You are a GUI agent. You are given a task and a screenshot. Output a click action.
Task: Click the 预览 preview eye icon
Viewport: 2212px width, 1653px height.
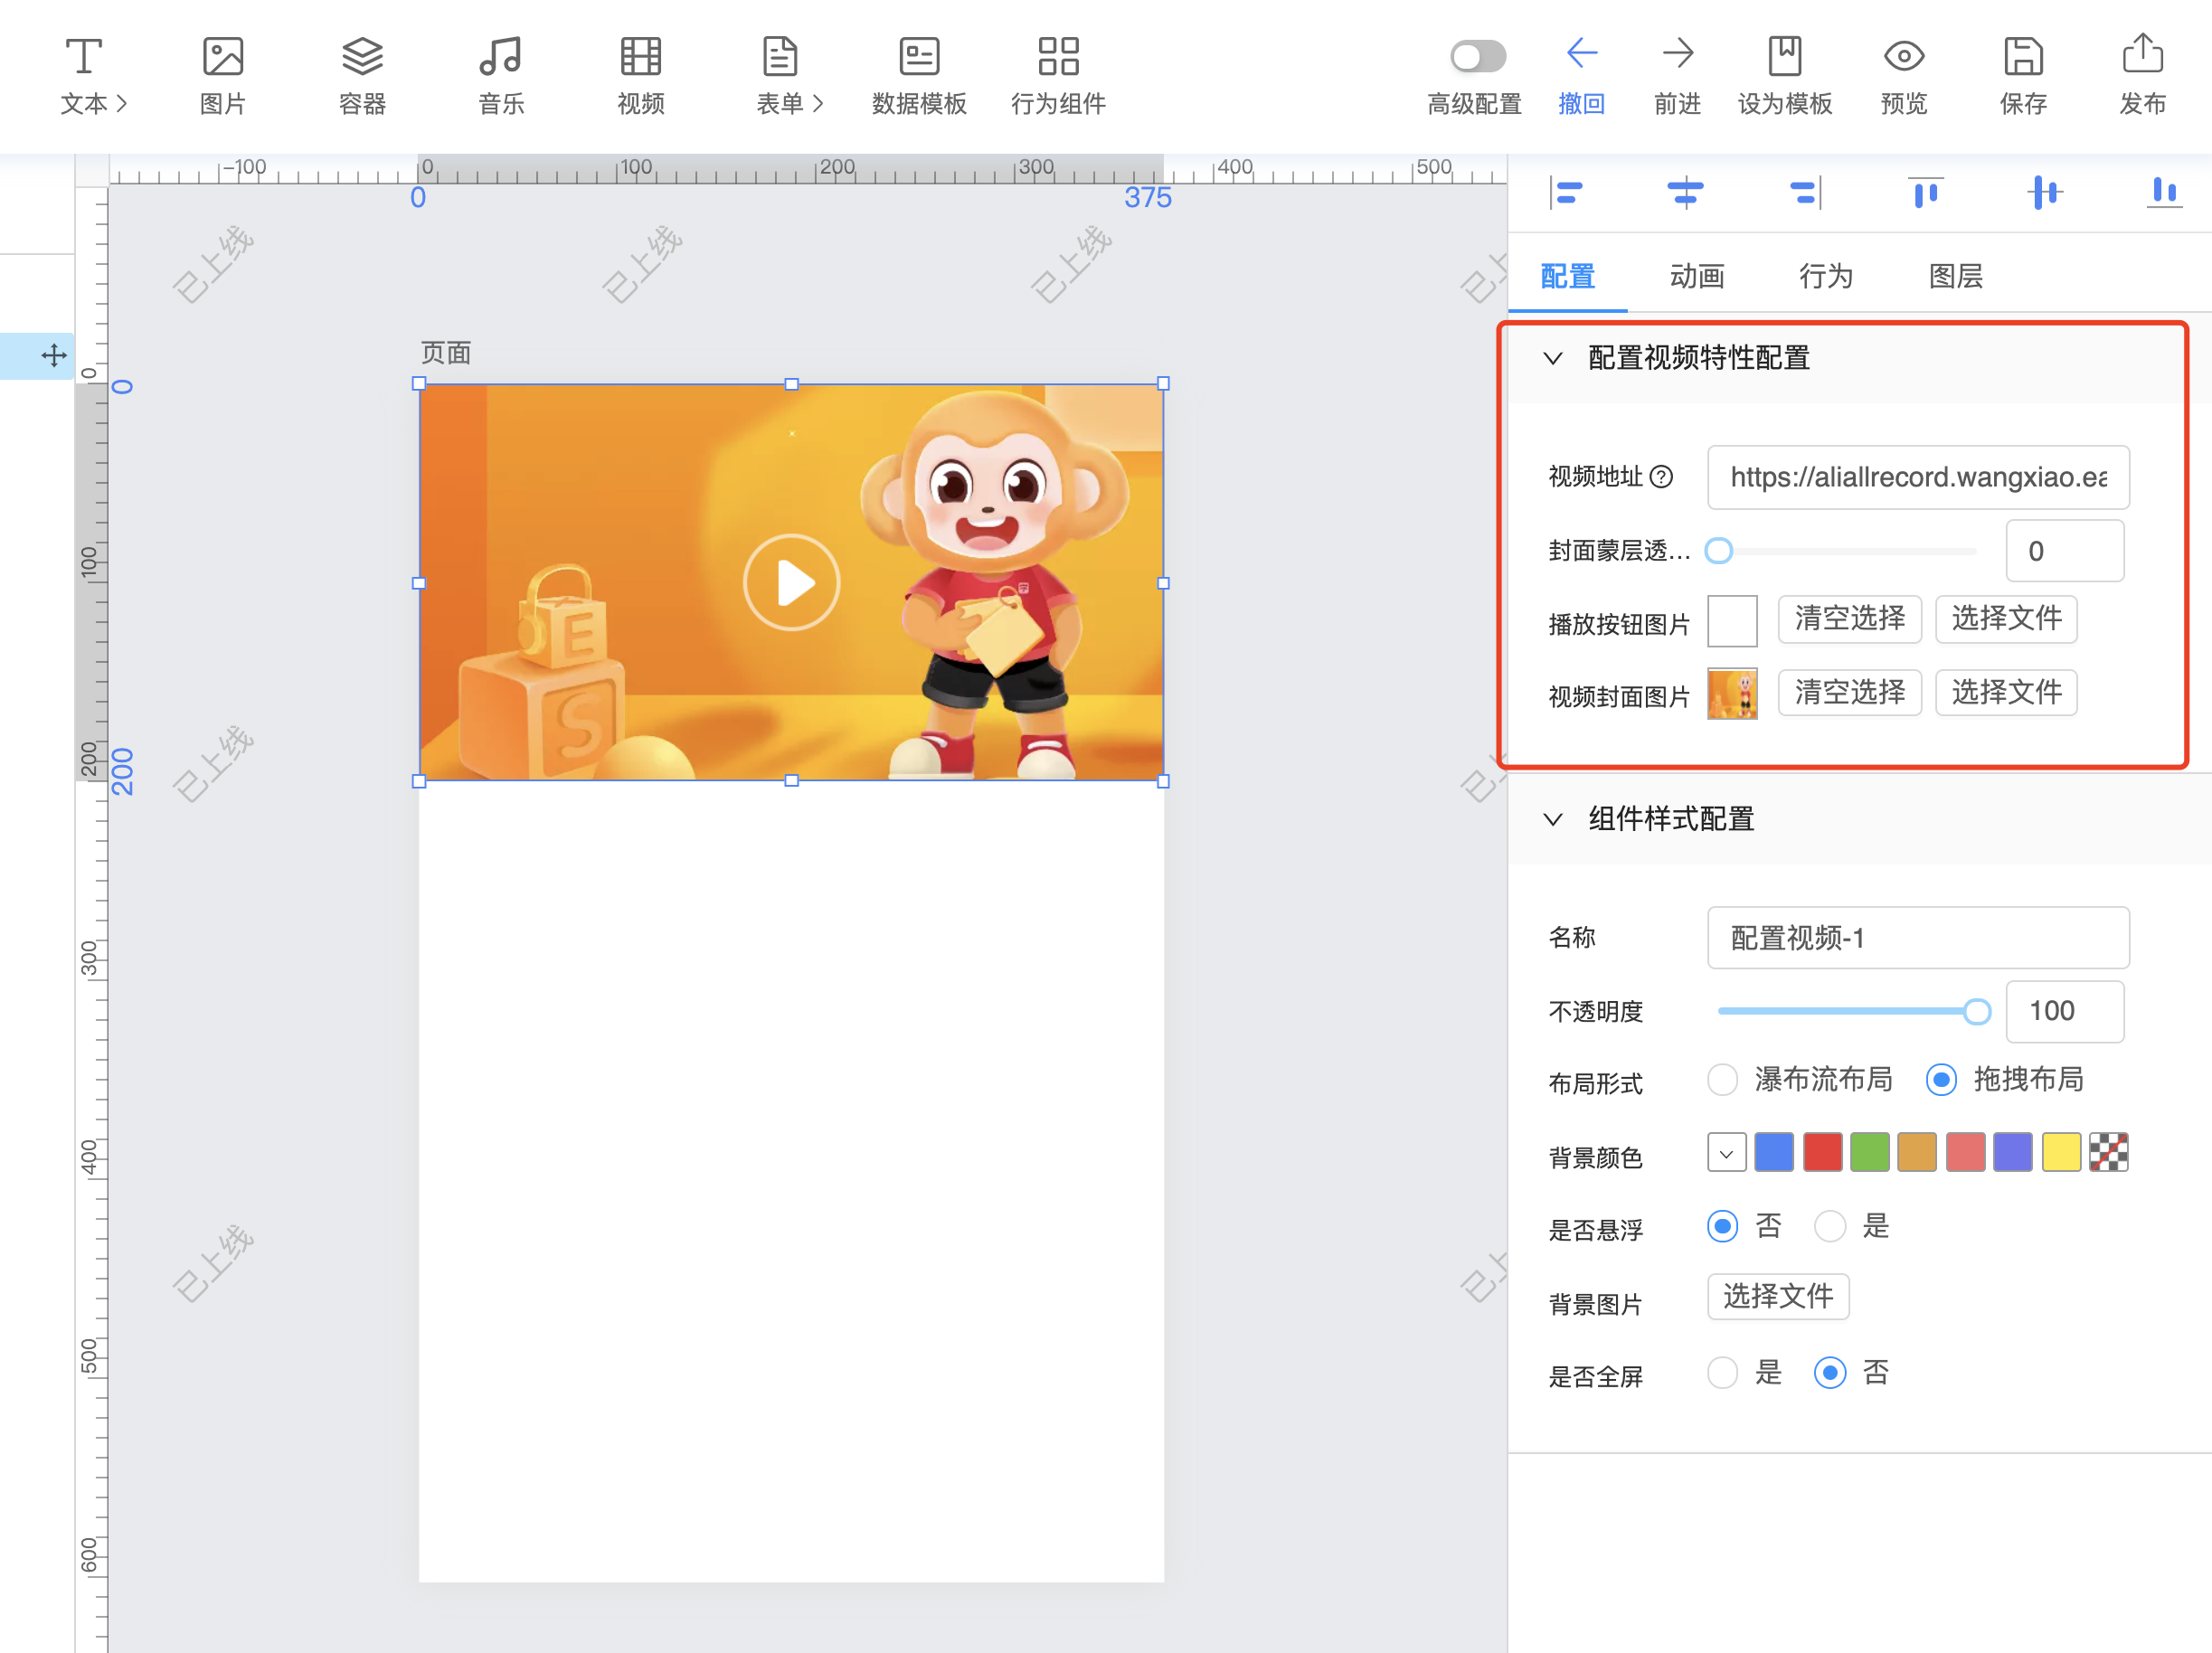[1903, 56]
